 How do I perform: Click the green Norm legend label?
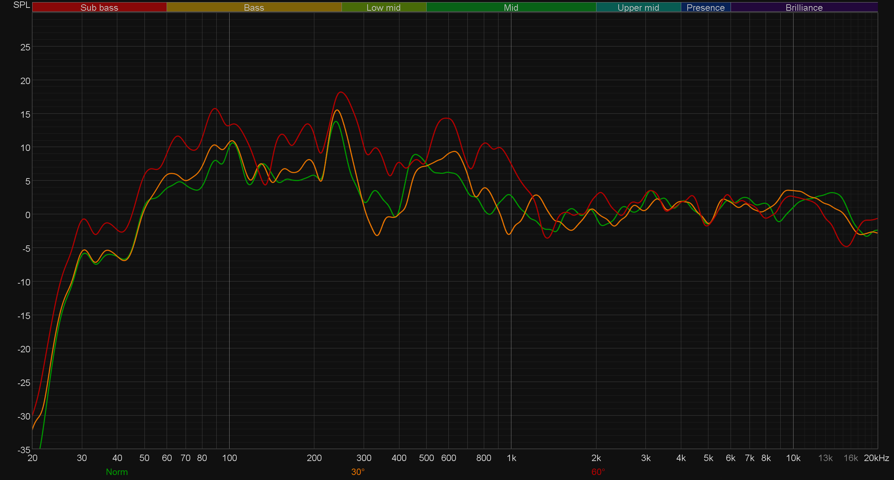pyautogui.click(x=117, y=472)
